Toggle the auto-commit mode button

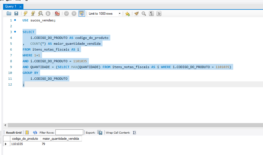point(82,14)
